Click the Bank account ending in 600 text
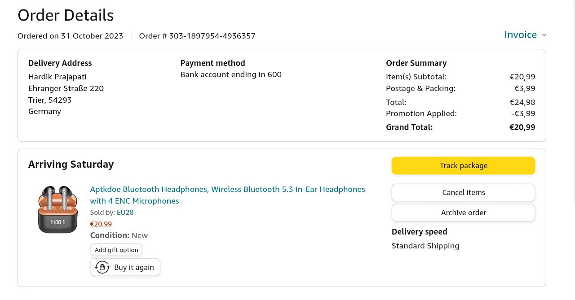The height and width of the screenshot is (300, 575). point(231,74)
